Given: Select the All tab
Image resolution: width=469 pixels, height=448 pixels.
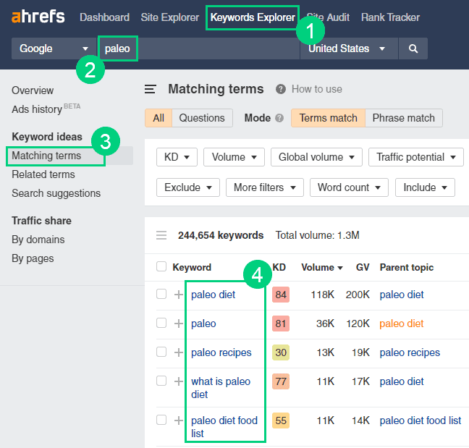Looking at the screenshot, I should (x=159, y=118).
